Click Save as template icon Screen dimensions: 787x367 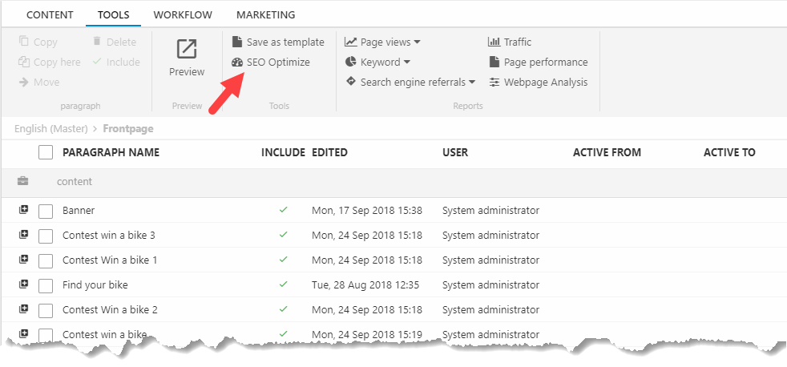[x=237, y=42]
